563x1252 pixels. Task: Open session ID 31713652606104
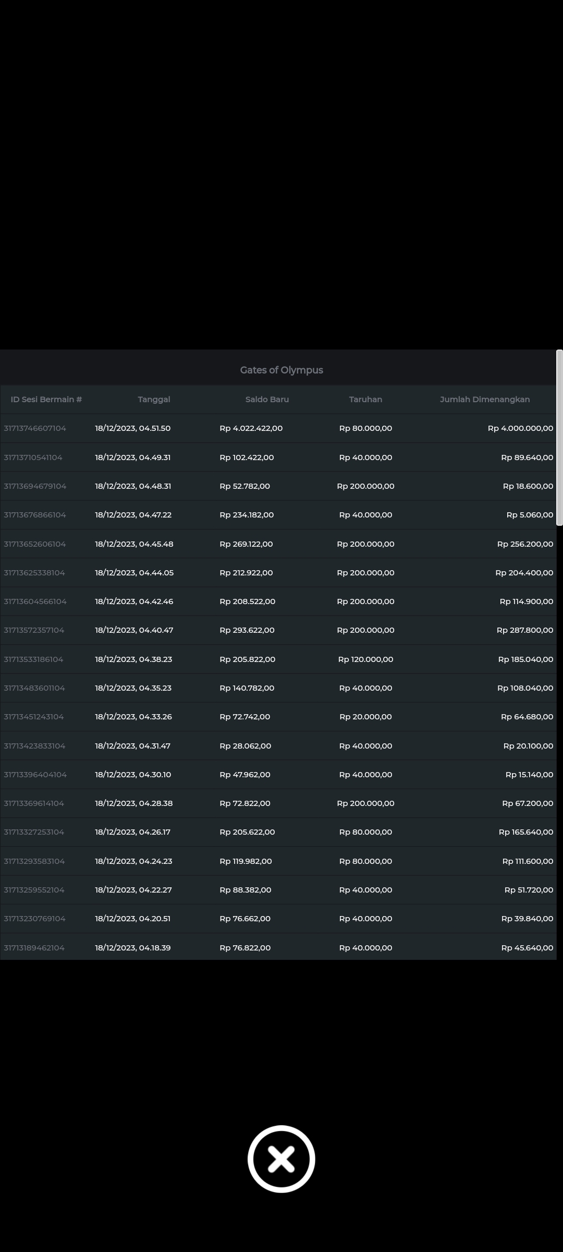pos(35,544)
